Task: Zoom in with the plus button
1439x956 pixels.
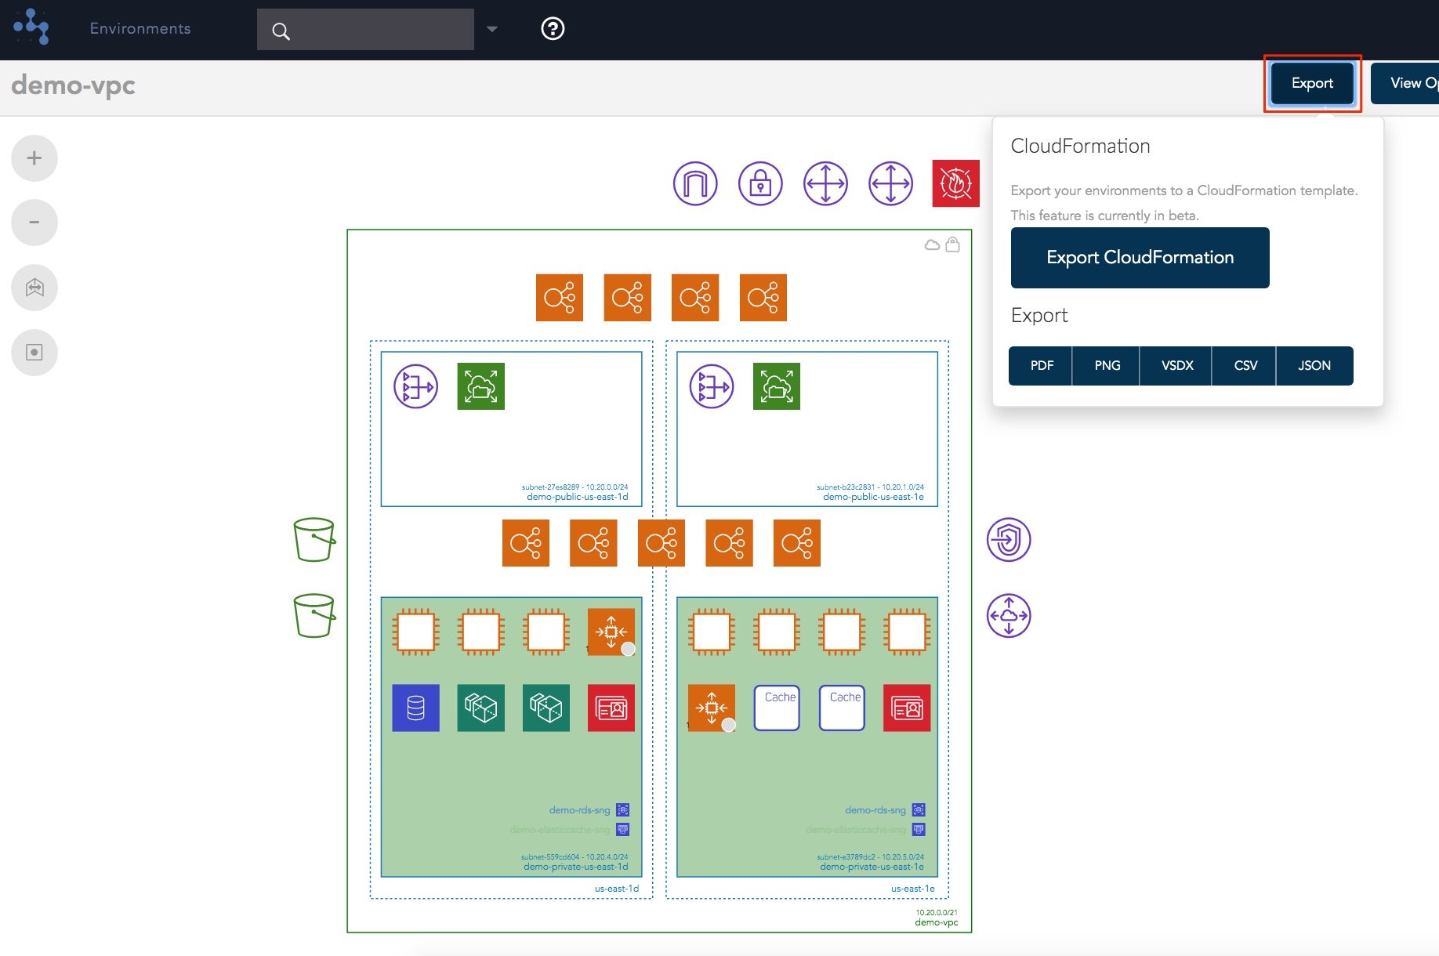Action: (x=34, y=158)
